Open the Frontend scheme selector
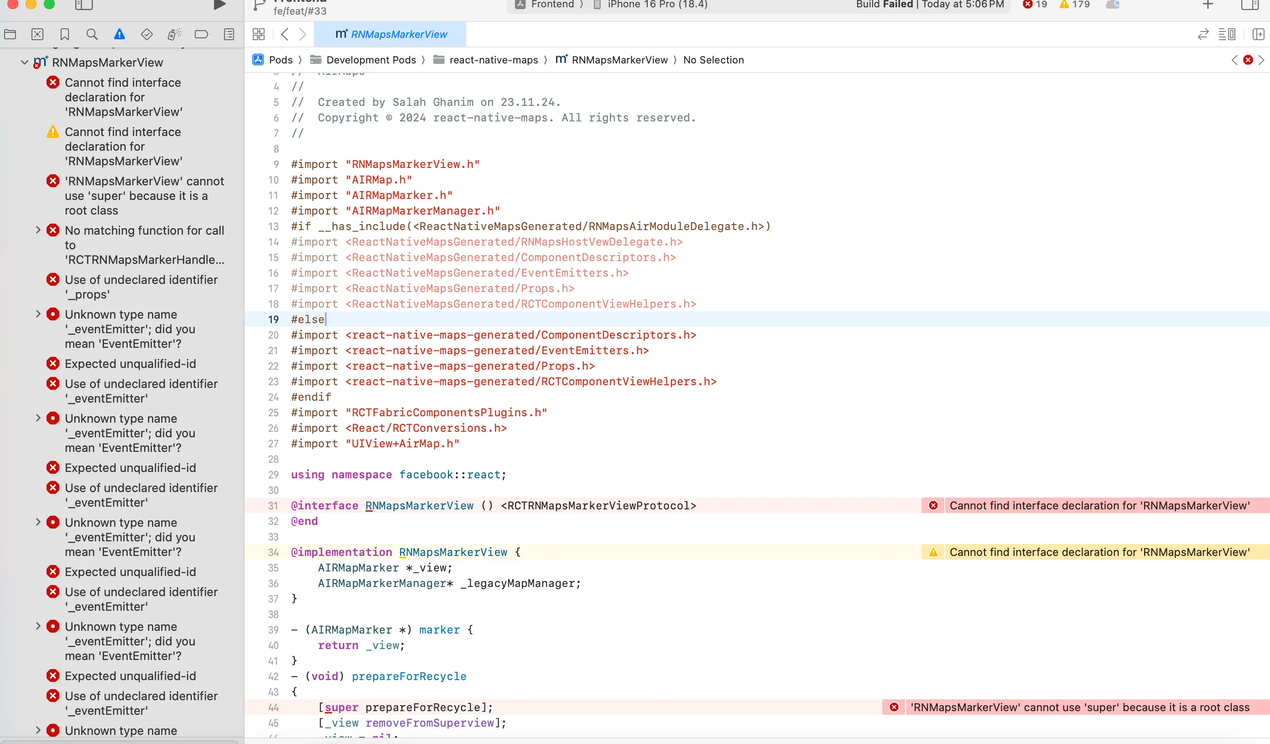 click(x=545, y=5)
